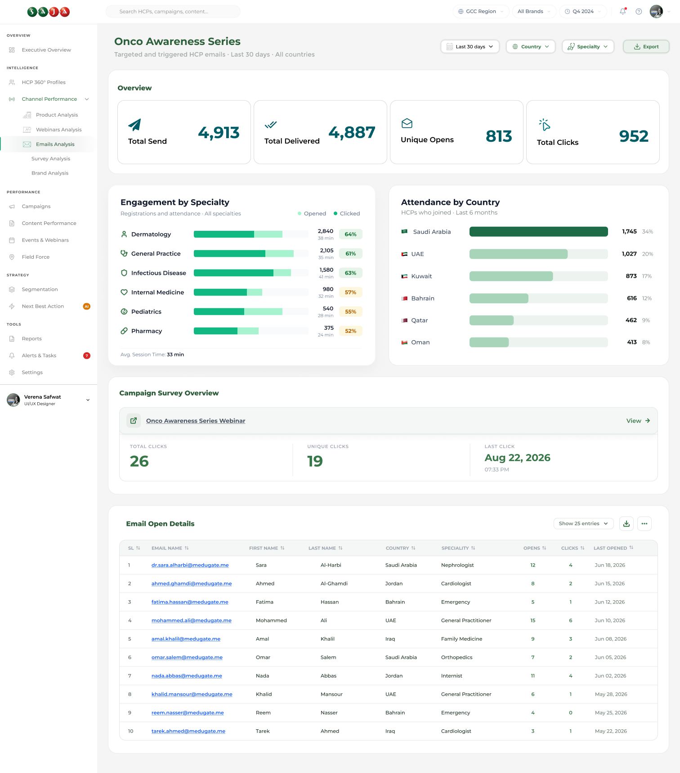This screenshot has height=773, width=680.
Task: Download the Email Open Details table
Action: [x=626, y=524]
